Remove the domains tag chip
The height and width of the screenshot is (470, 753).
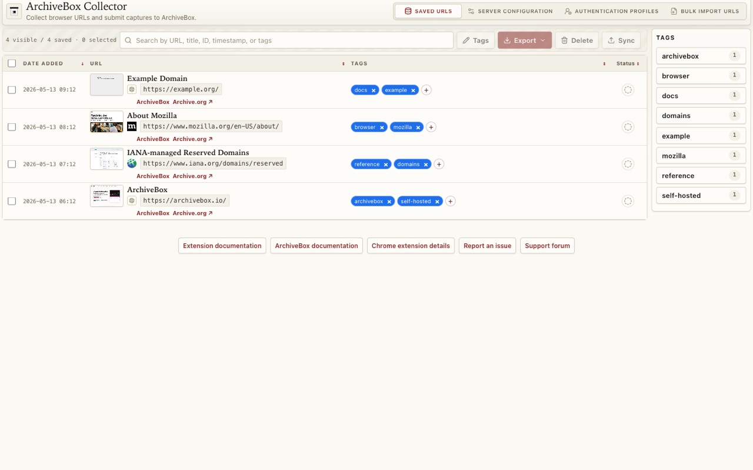coord(426,164)
